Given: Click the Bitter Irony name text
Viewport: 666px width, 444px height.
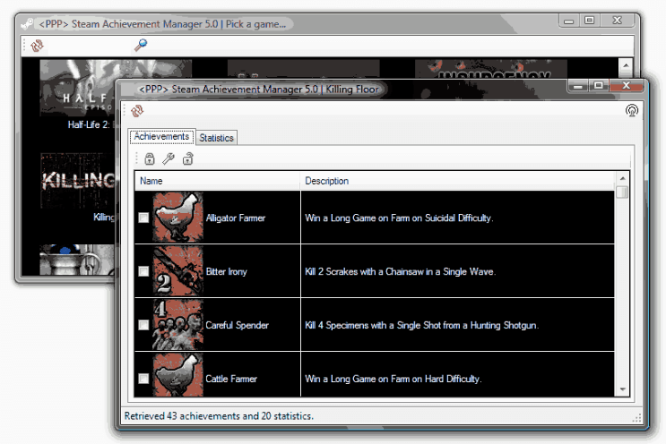Looking at the screenshot, I should tap(226, 272).
